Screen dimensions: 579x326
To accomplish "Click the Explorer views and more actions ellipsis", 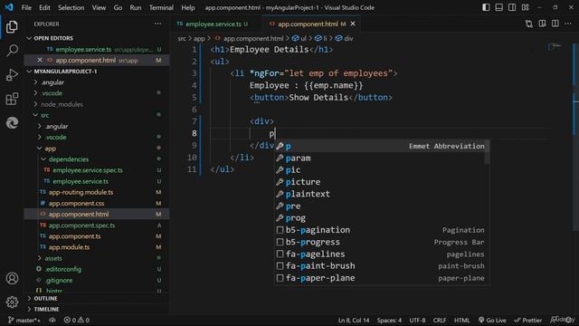I will pyautogui.click(x=158, y=24).
